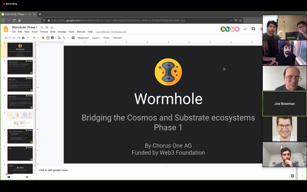Click 'Last edit was 15 minutes ago' link
307x192 pixels.
click(x=111, y=32)
